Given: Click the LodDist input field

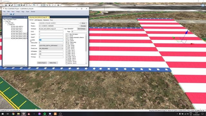Looking at the screenshot, I should tap(51, 40).
